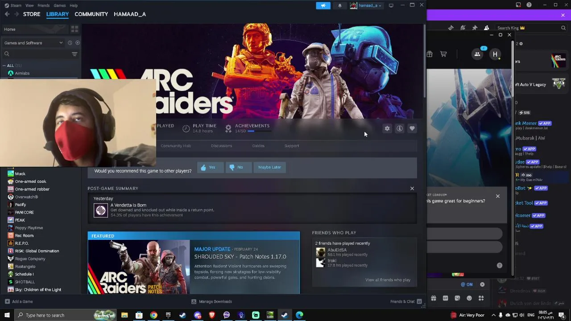Select Schedule I in library list
The width and height of the screenshot is (571, 321).
[25, 274]
